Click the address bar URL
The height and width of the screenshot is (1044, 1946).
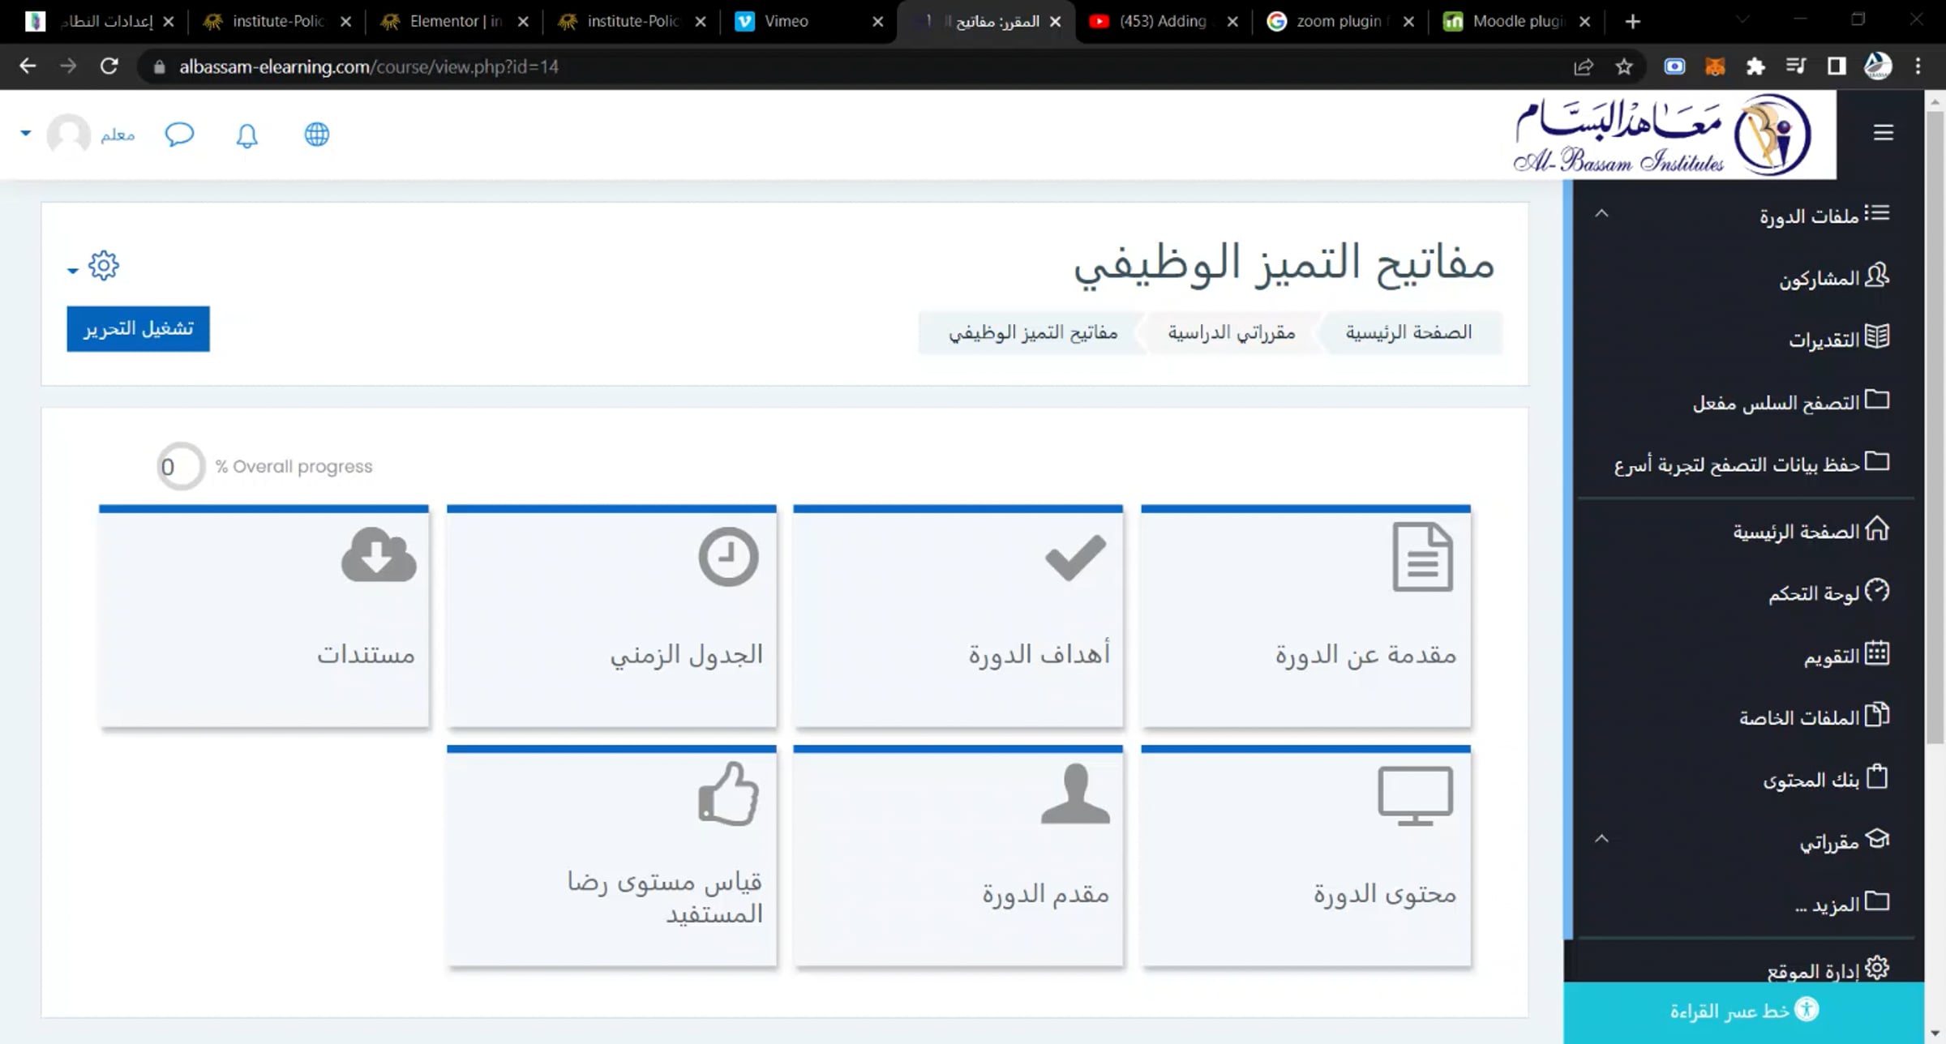pyautogui.click(x=369, y=67)
